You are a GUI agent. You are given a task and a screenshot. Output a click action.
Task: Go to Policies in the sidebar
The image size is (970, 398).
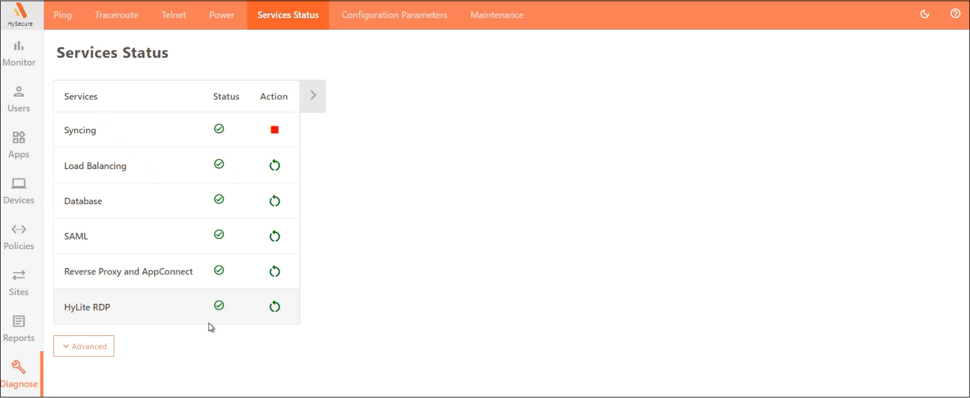tap(19, 237)
